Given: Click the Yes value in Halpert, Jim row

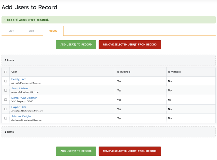Looking at the screenshot, I should [119, 109].
